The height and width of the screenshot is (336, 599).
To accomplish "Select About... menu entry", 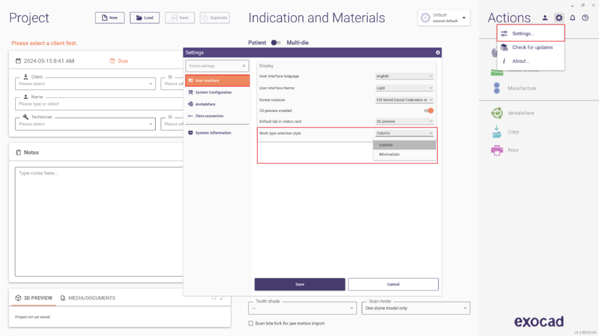I will coord(531,61).
